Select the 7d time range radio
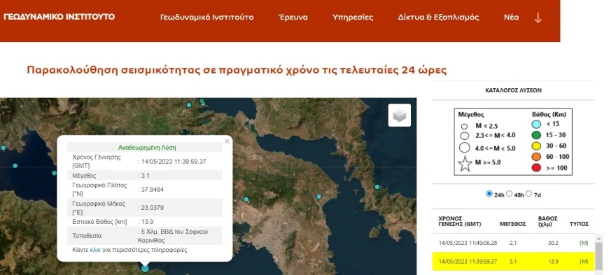 tap(528, 194)
